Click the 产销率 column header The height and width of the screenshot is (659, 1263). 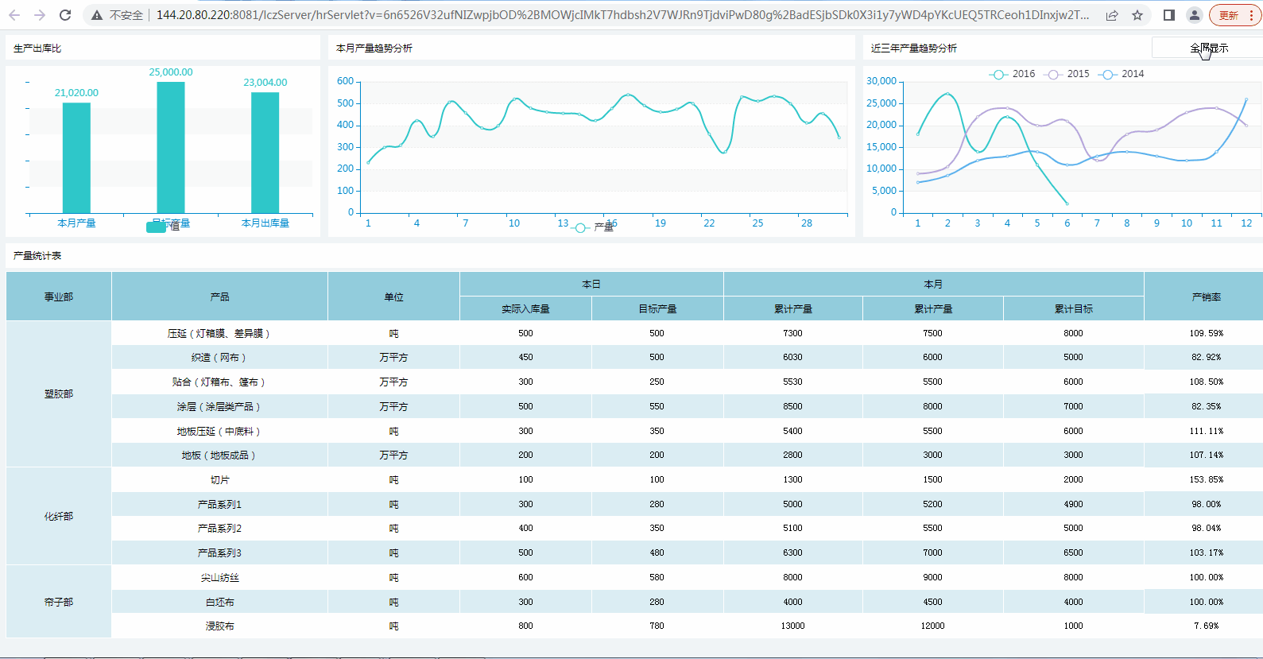tap(1206, 297)
